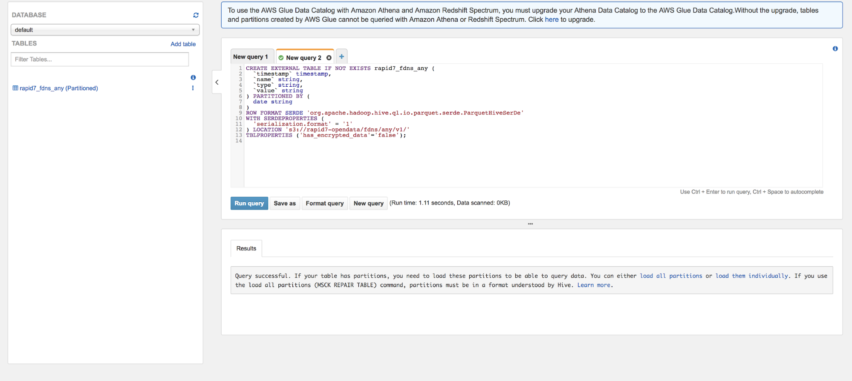Viewport: 852px width, 381px height.
Task: Click the New query button
Action: point(368,203)
